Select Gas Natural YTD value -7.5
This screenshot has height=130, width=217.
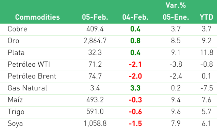click(x=206, y=88)
